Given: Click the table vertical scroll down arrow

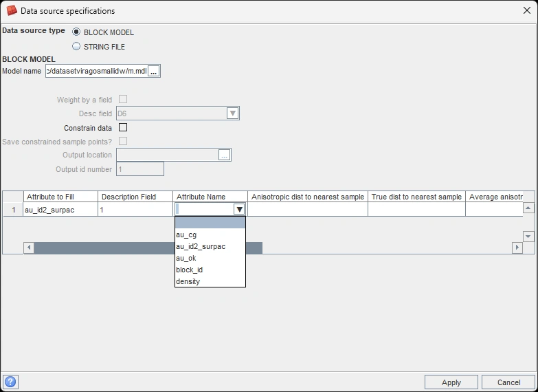Looking at the screenshot, I should coord(528,236).
